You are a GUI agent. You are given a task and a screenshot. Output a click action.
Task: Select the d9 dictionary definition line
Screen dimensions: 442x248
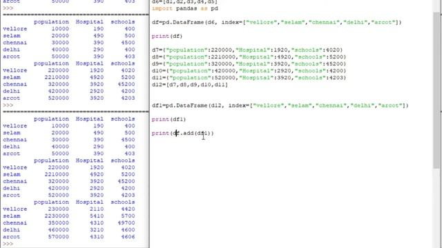point(249,64)
